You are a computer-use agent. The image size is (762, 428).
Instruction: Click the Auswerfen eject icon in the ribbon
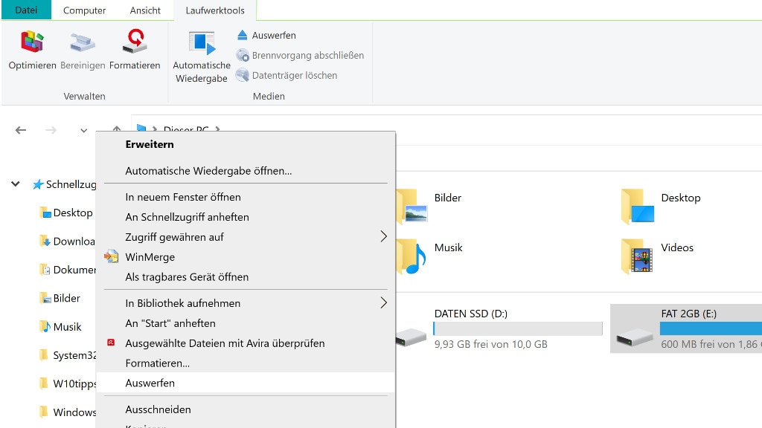(242, 35)
